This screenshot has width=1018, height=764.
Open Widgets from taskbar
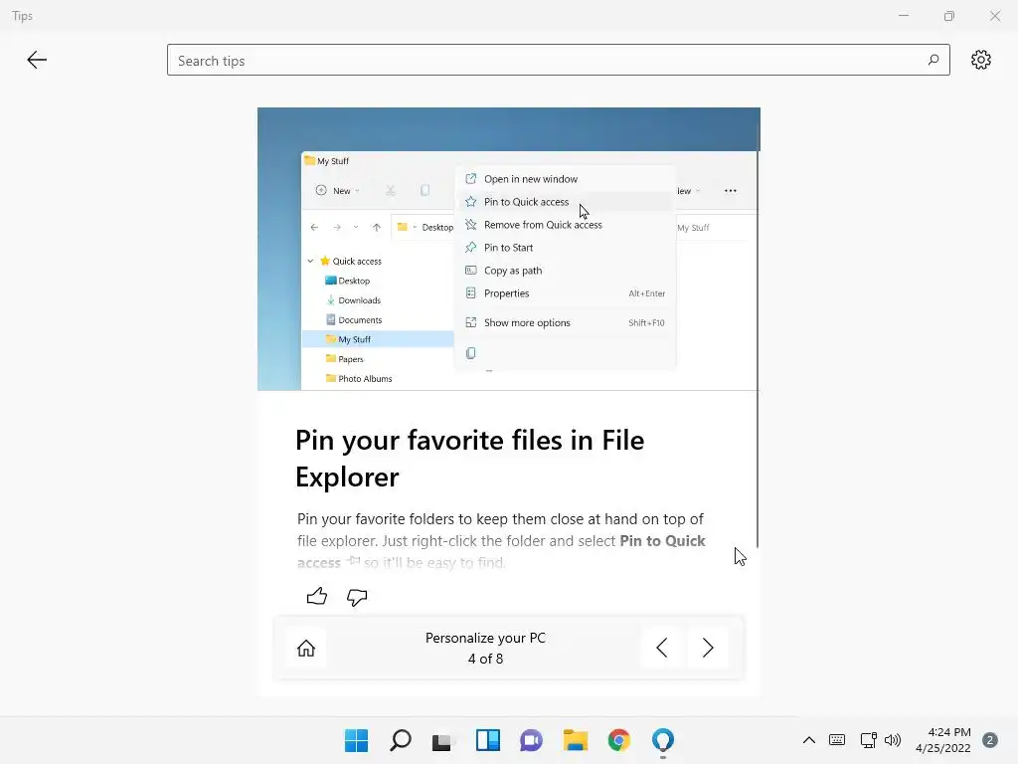point(487,740)
